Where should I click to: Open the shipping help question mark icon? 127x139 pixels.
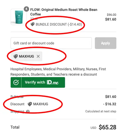pyautogui.click(x=28, y=111)
